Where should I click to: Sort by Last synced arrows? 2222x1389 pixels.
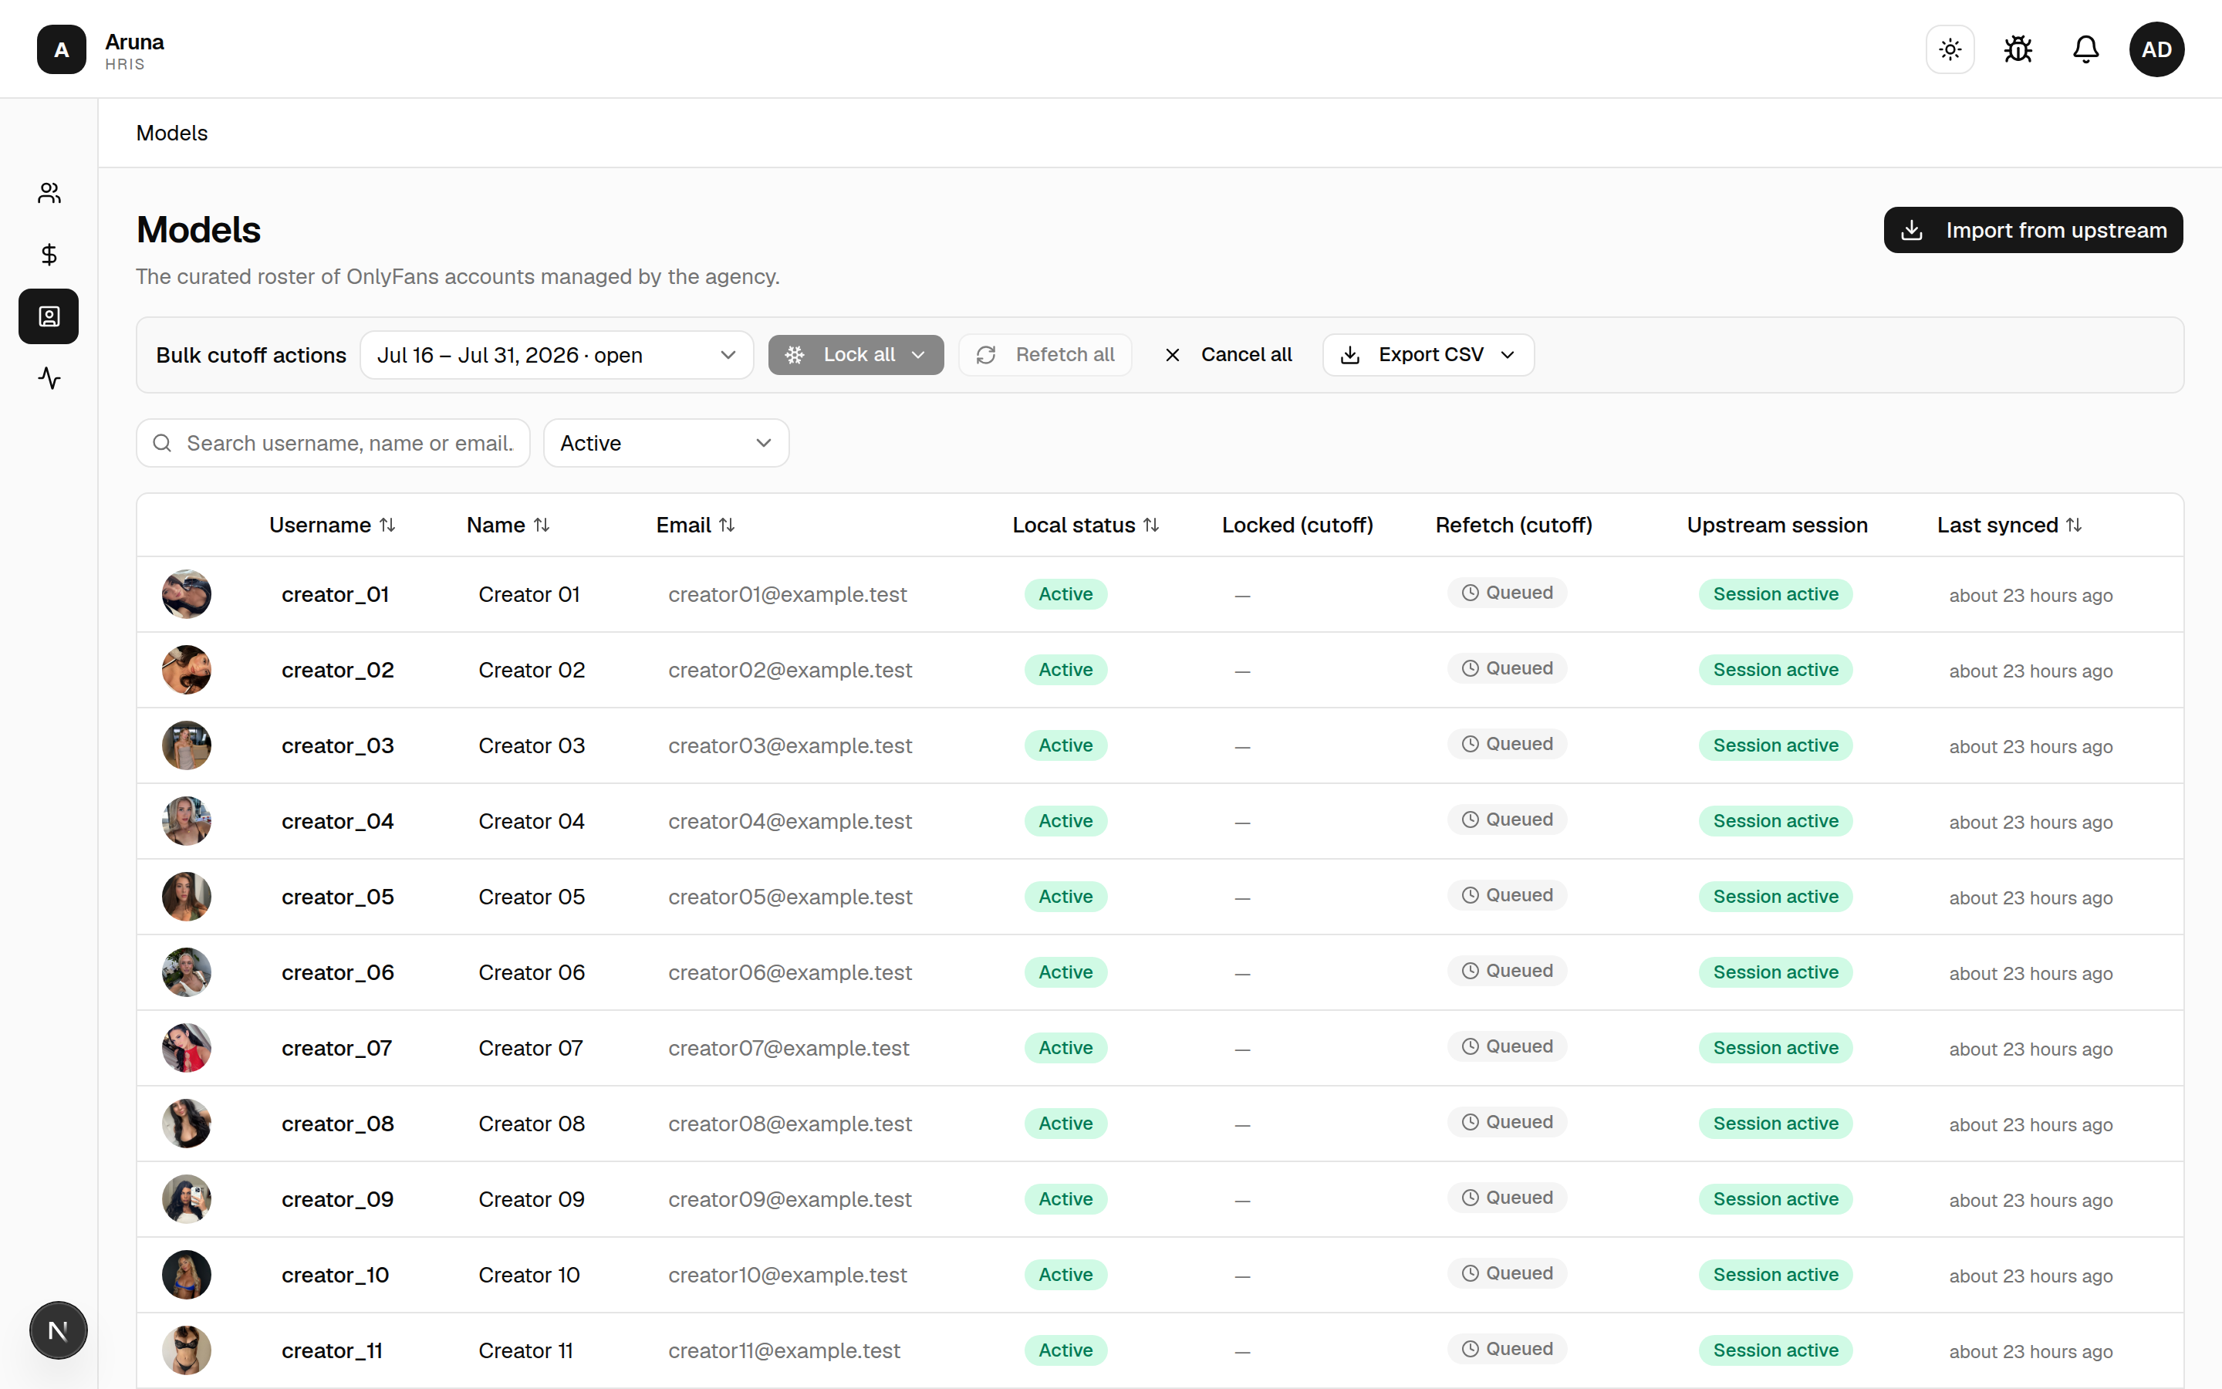tap(2074, 525)
